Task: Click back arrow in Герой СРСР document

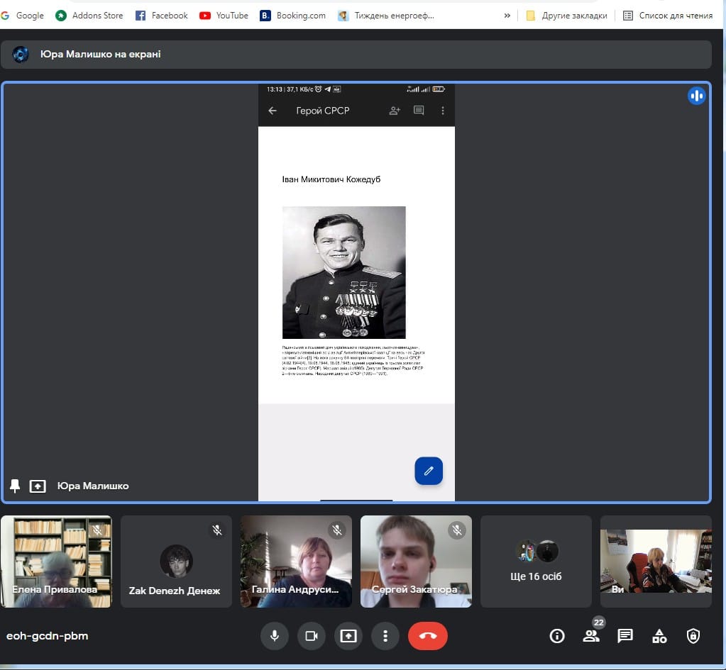Action: (x=273, y=111)
